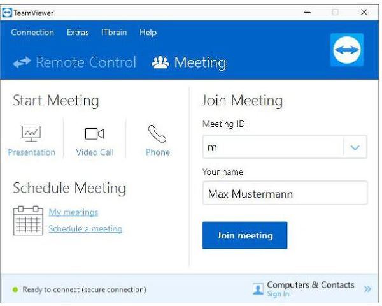Screen dimensions: 382x306
Task: Open the My meetings link
Action: tap(73, 212)
